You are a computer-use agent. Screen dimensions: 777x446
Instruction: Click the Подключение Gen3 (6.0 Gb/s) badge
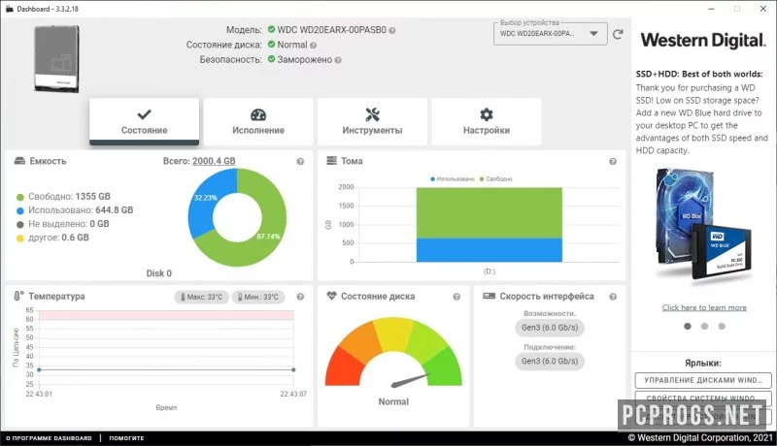coord(550,361)
